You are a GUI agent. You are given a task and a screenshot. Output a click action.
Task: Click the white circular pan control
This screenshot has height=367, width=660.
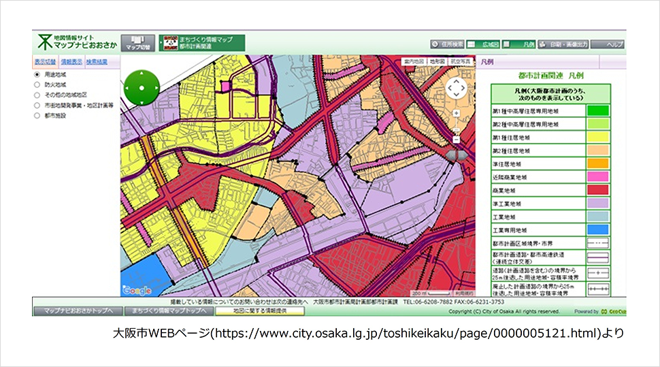pos(456,87)
